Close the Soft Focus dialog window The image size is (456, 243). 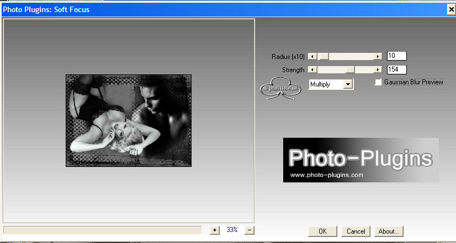(451, 10)
